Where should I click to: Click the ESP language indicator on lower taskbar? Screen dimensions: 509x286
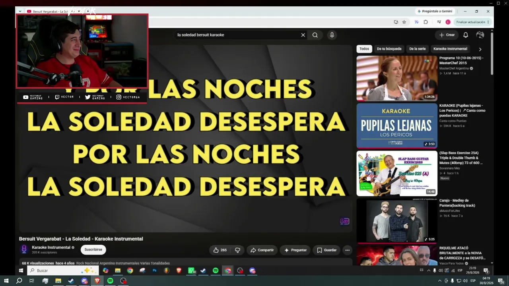(473, 281)
